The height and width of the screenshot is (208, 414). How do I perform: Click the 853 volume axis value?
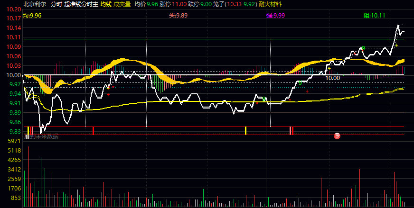16,198
